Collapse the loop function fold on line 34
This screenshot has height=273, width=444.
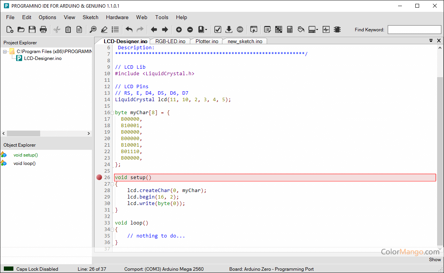[113, 230]
